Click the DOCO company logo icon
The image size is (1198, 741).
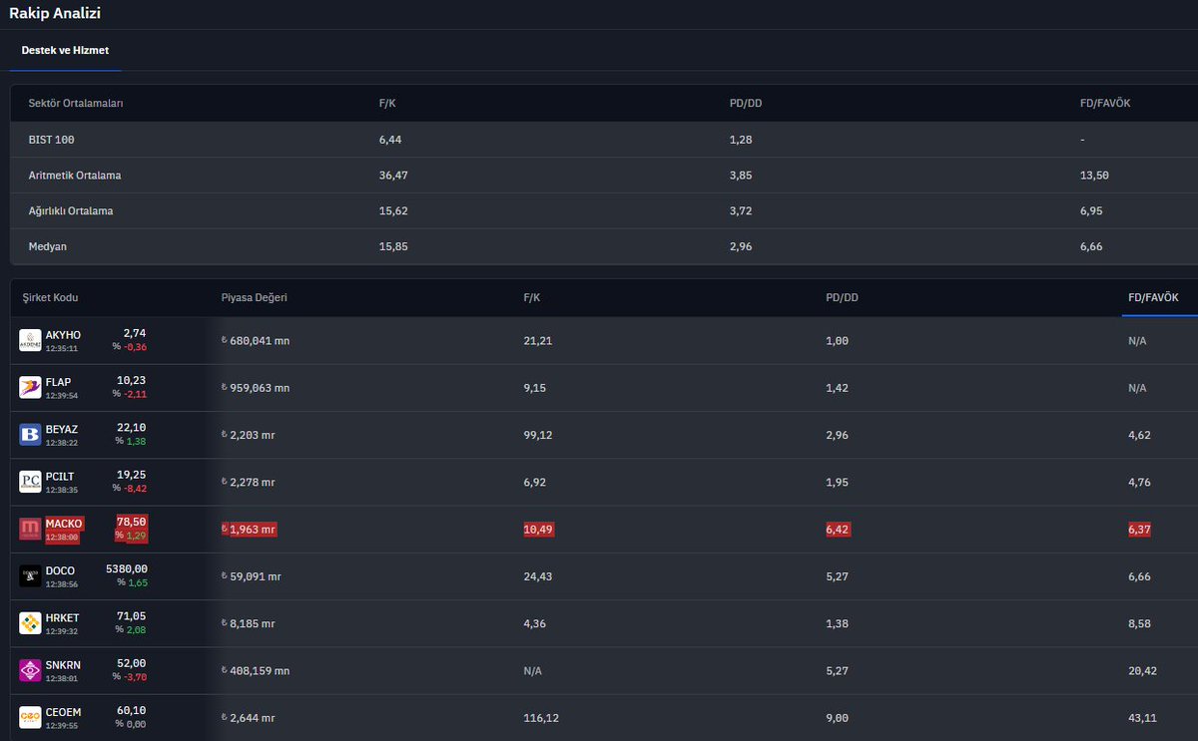tap(30, 576)
